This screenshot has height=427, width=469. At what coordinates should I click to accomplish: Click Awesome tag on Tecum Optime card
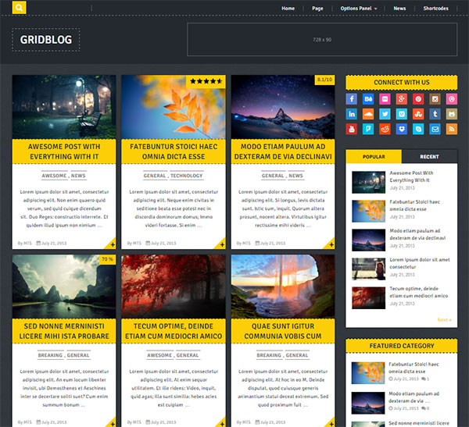tap(159, 355)
